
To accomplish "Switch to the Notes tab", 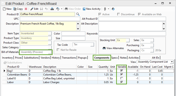I will point(123,58).
